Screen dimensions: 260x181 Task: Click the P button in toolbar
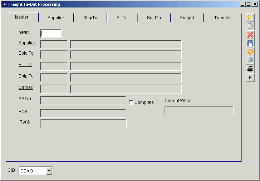(250, 77)
